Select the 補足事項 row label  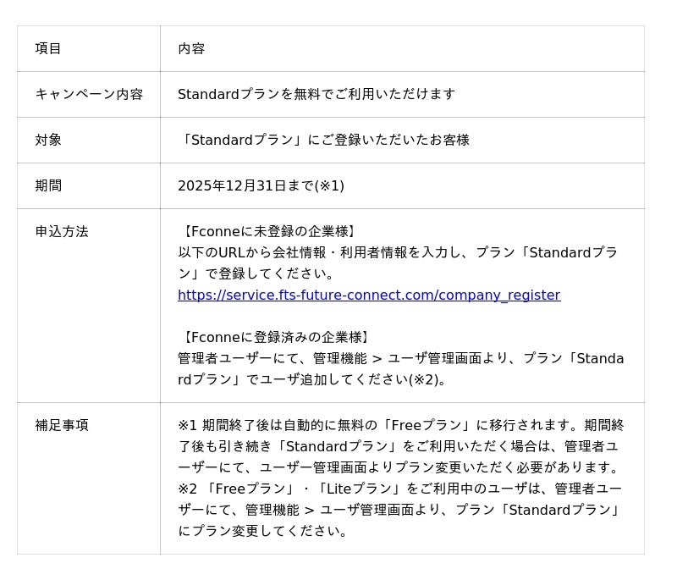tap(62, 425)
